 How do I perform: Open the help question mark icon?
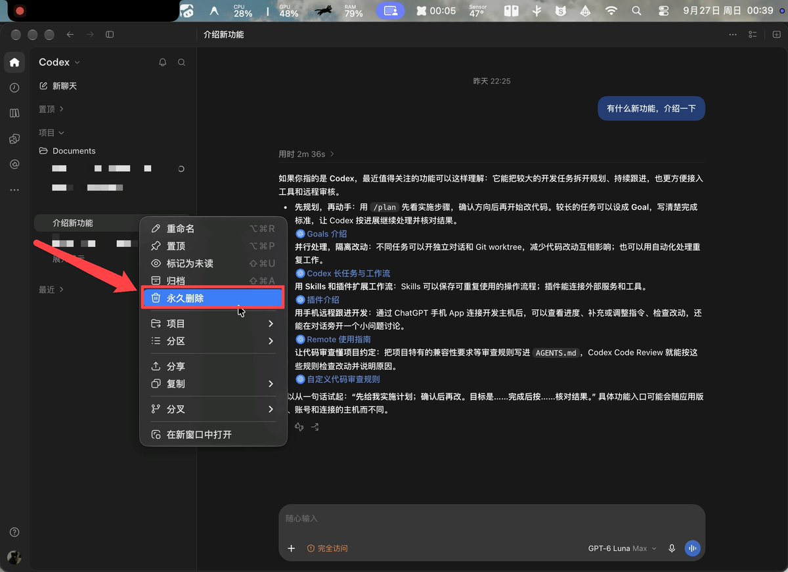point(14,532)
